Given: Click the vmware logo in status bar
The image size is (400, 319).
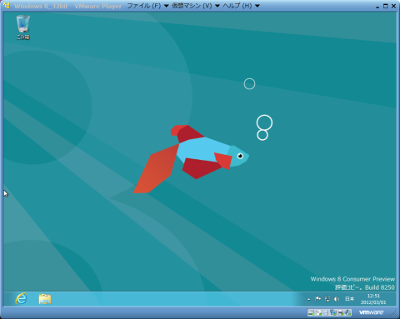Looking at the screenshot, I should [x=371, y=312].
